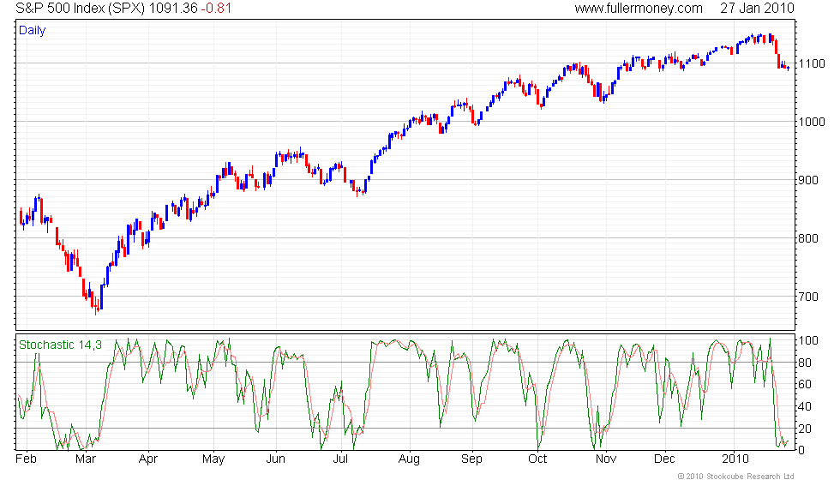
Task: Click the Sep month label
Action: 471,459
